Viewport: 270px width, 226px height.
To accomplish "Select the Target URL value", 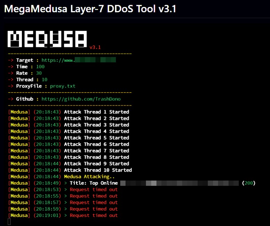I will (79, 60).
